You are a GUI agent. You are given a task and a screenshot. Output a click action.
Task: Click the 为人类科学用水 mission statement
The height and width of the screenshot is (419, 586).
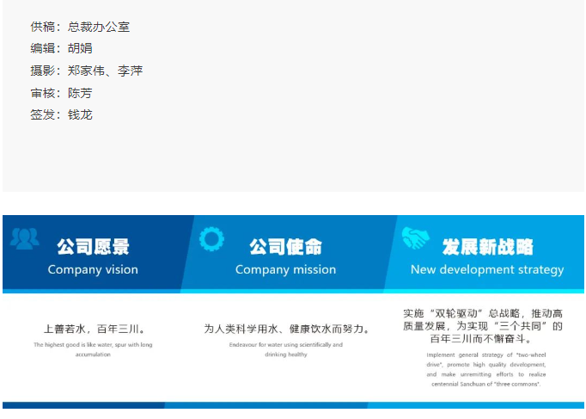[x=285, y=329]
